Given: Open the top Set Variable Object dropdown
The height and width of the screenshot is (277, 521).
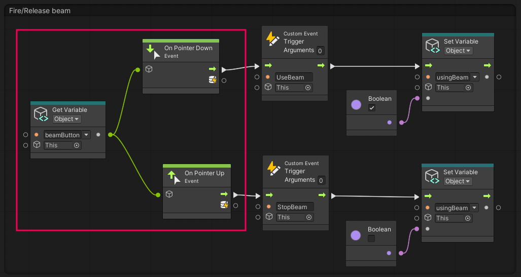Looking at the screenshot, I should tap(458, 51).
